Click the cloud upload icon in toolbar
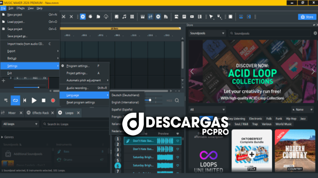The width and height of the screenshot is (318, 178). [x=106, y=17]
